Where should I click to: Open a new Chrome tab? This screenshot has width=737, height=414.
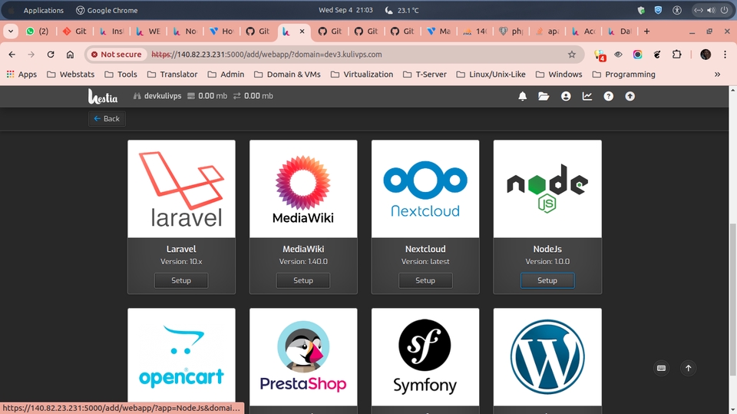click(646, 31)
